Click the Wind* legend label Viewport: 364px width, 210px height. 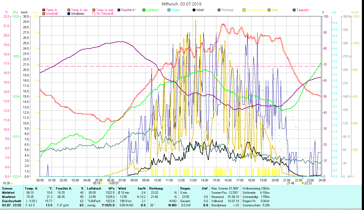click(200, 10)
